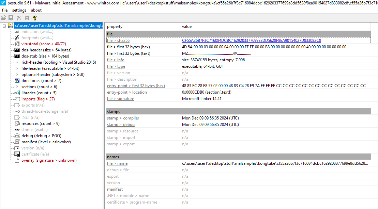Select dos-header (size > 64 bytes)
The image size is (378, 209).
[47, 50]
